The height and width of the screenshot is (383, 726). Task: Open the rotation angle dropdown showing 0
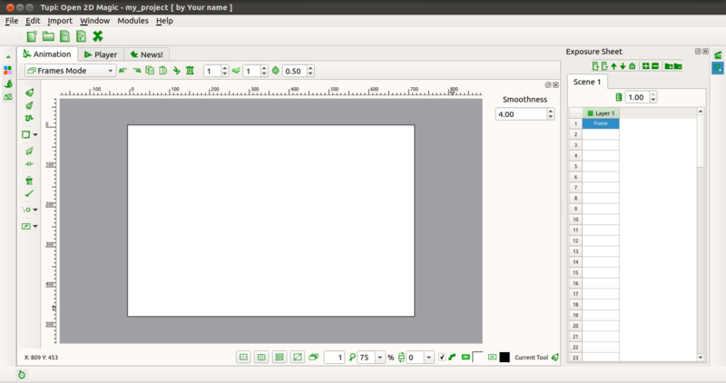(428, 357)
